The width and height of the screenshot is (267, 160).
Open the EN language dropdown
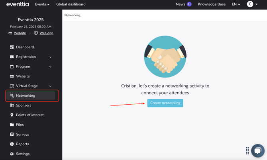(236, 4)
